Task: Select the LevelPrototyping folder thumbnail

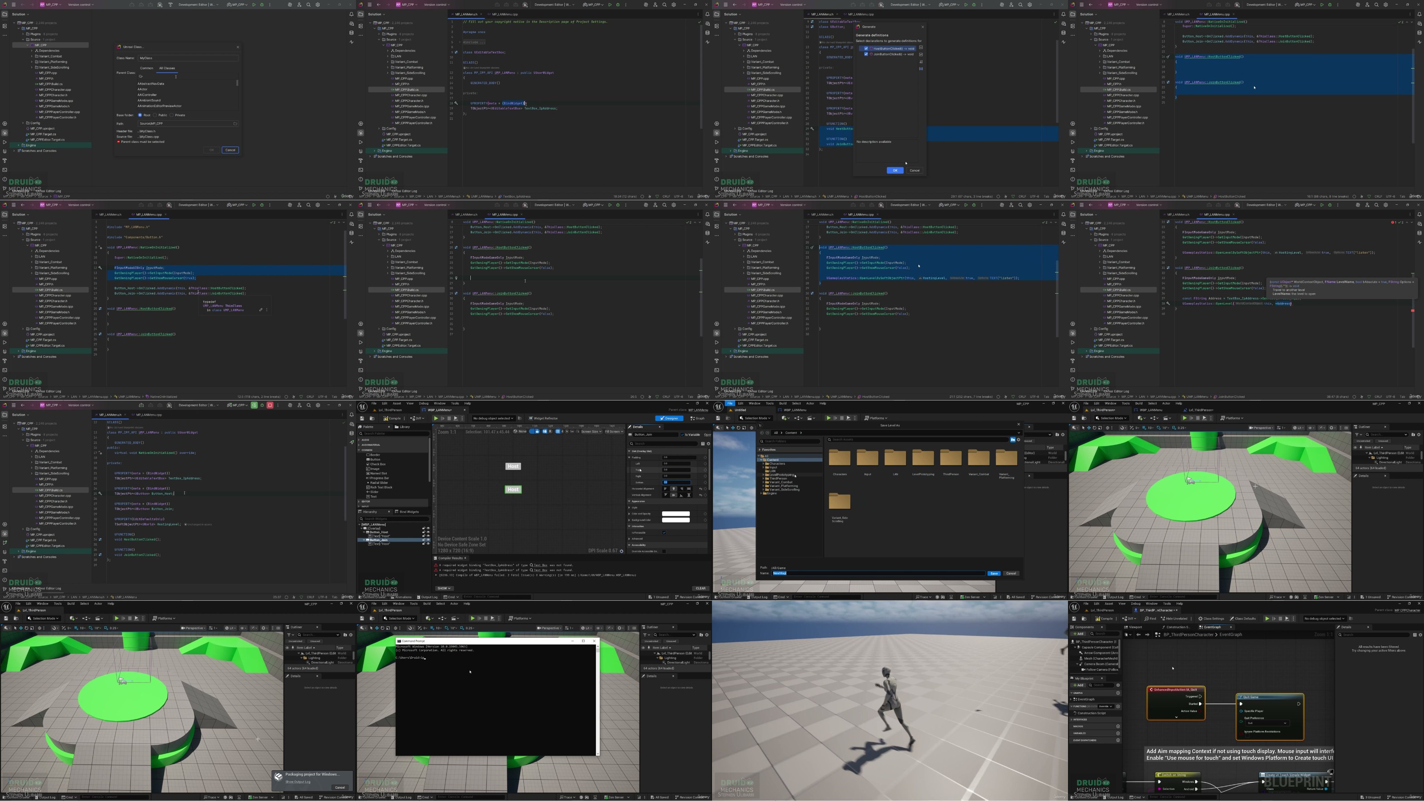Action: pos(922,458)
